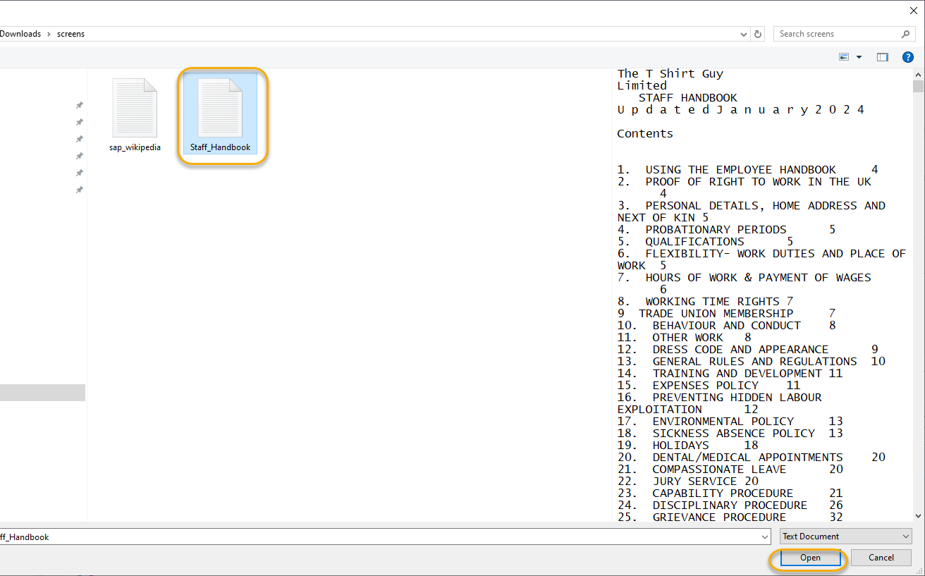Click 'STAFF HANDBOOK' title in preview

pos(688,98)
